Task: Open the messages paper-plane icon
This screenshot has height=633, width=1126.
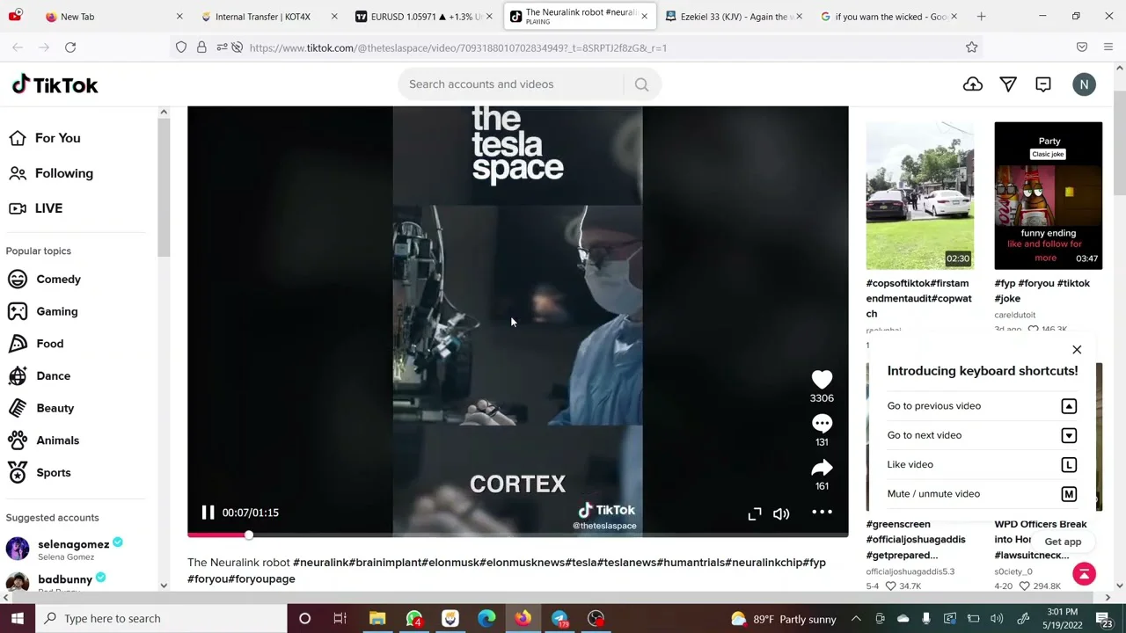Action: [x=1008, y=84]
